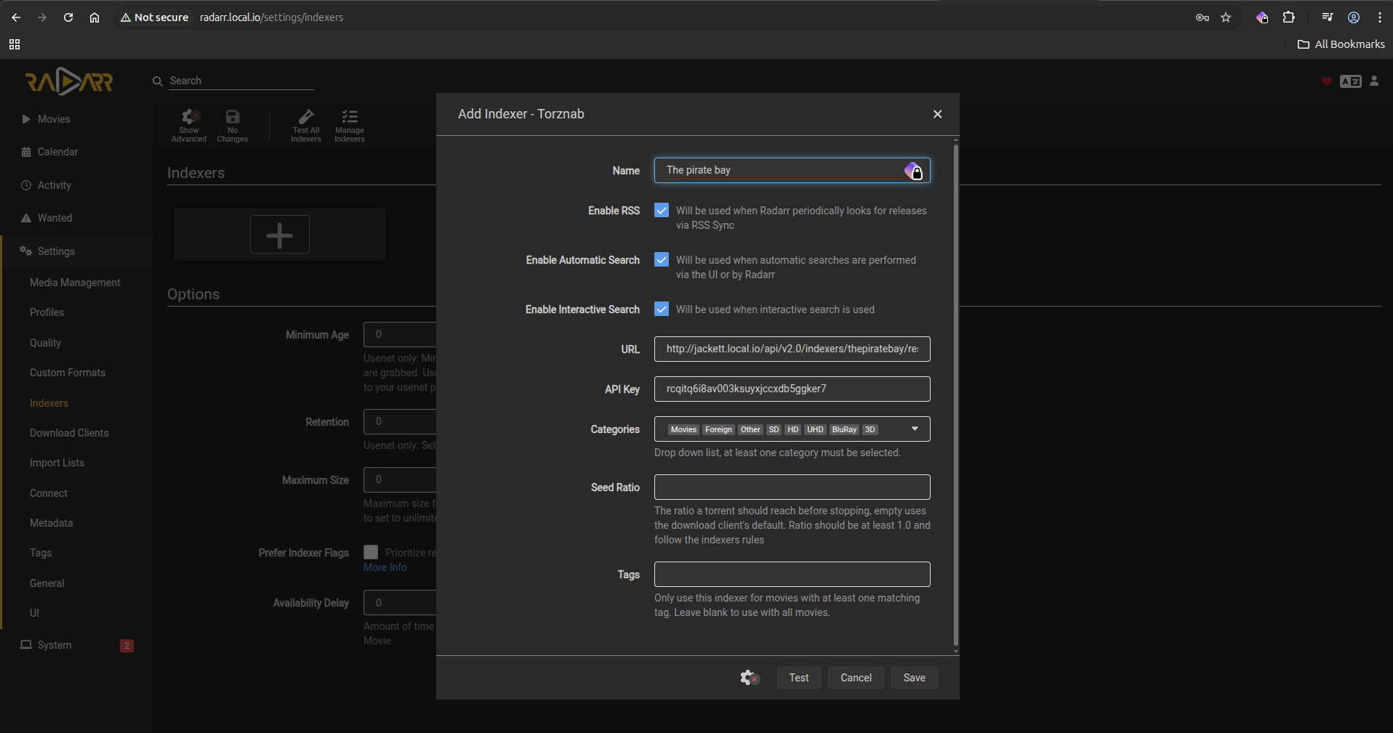Click the search magnifier icon
Screen dimensions: 1393x733
coord(157,81)
